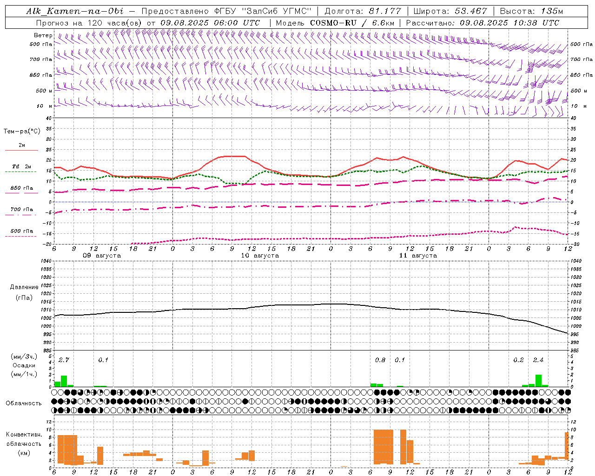Select the text "Широта: 53.467"
Viewport: 595px width, 476px height.
coord(450,11)
